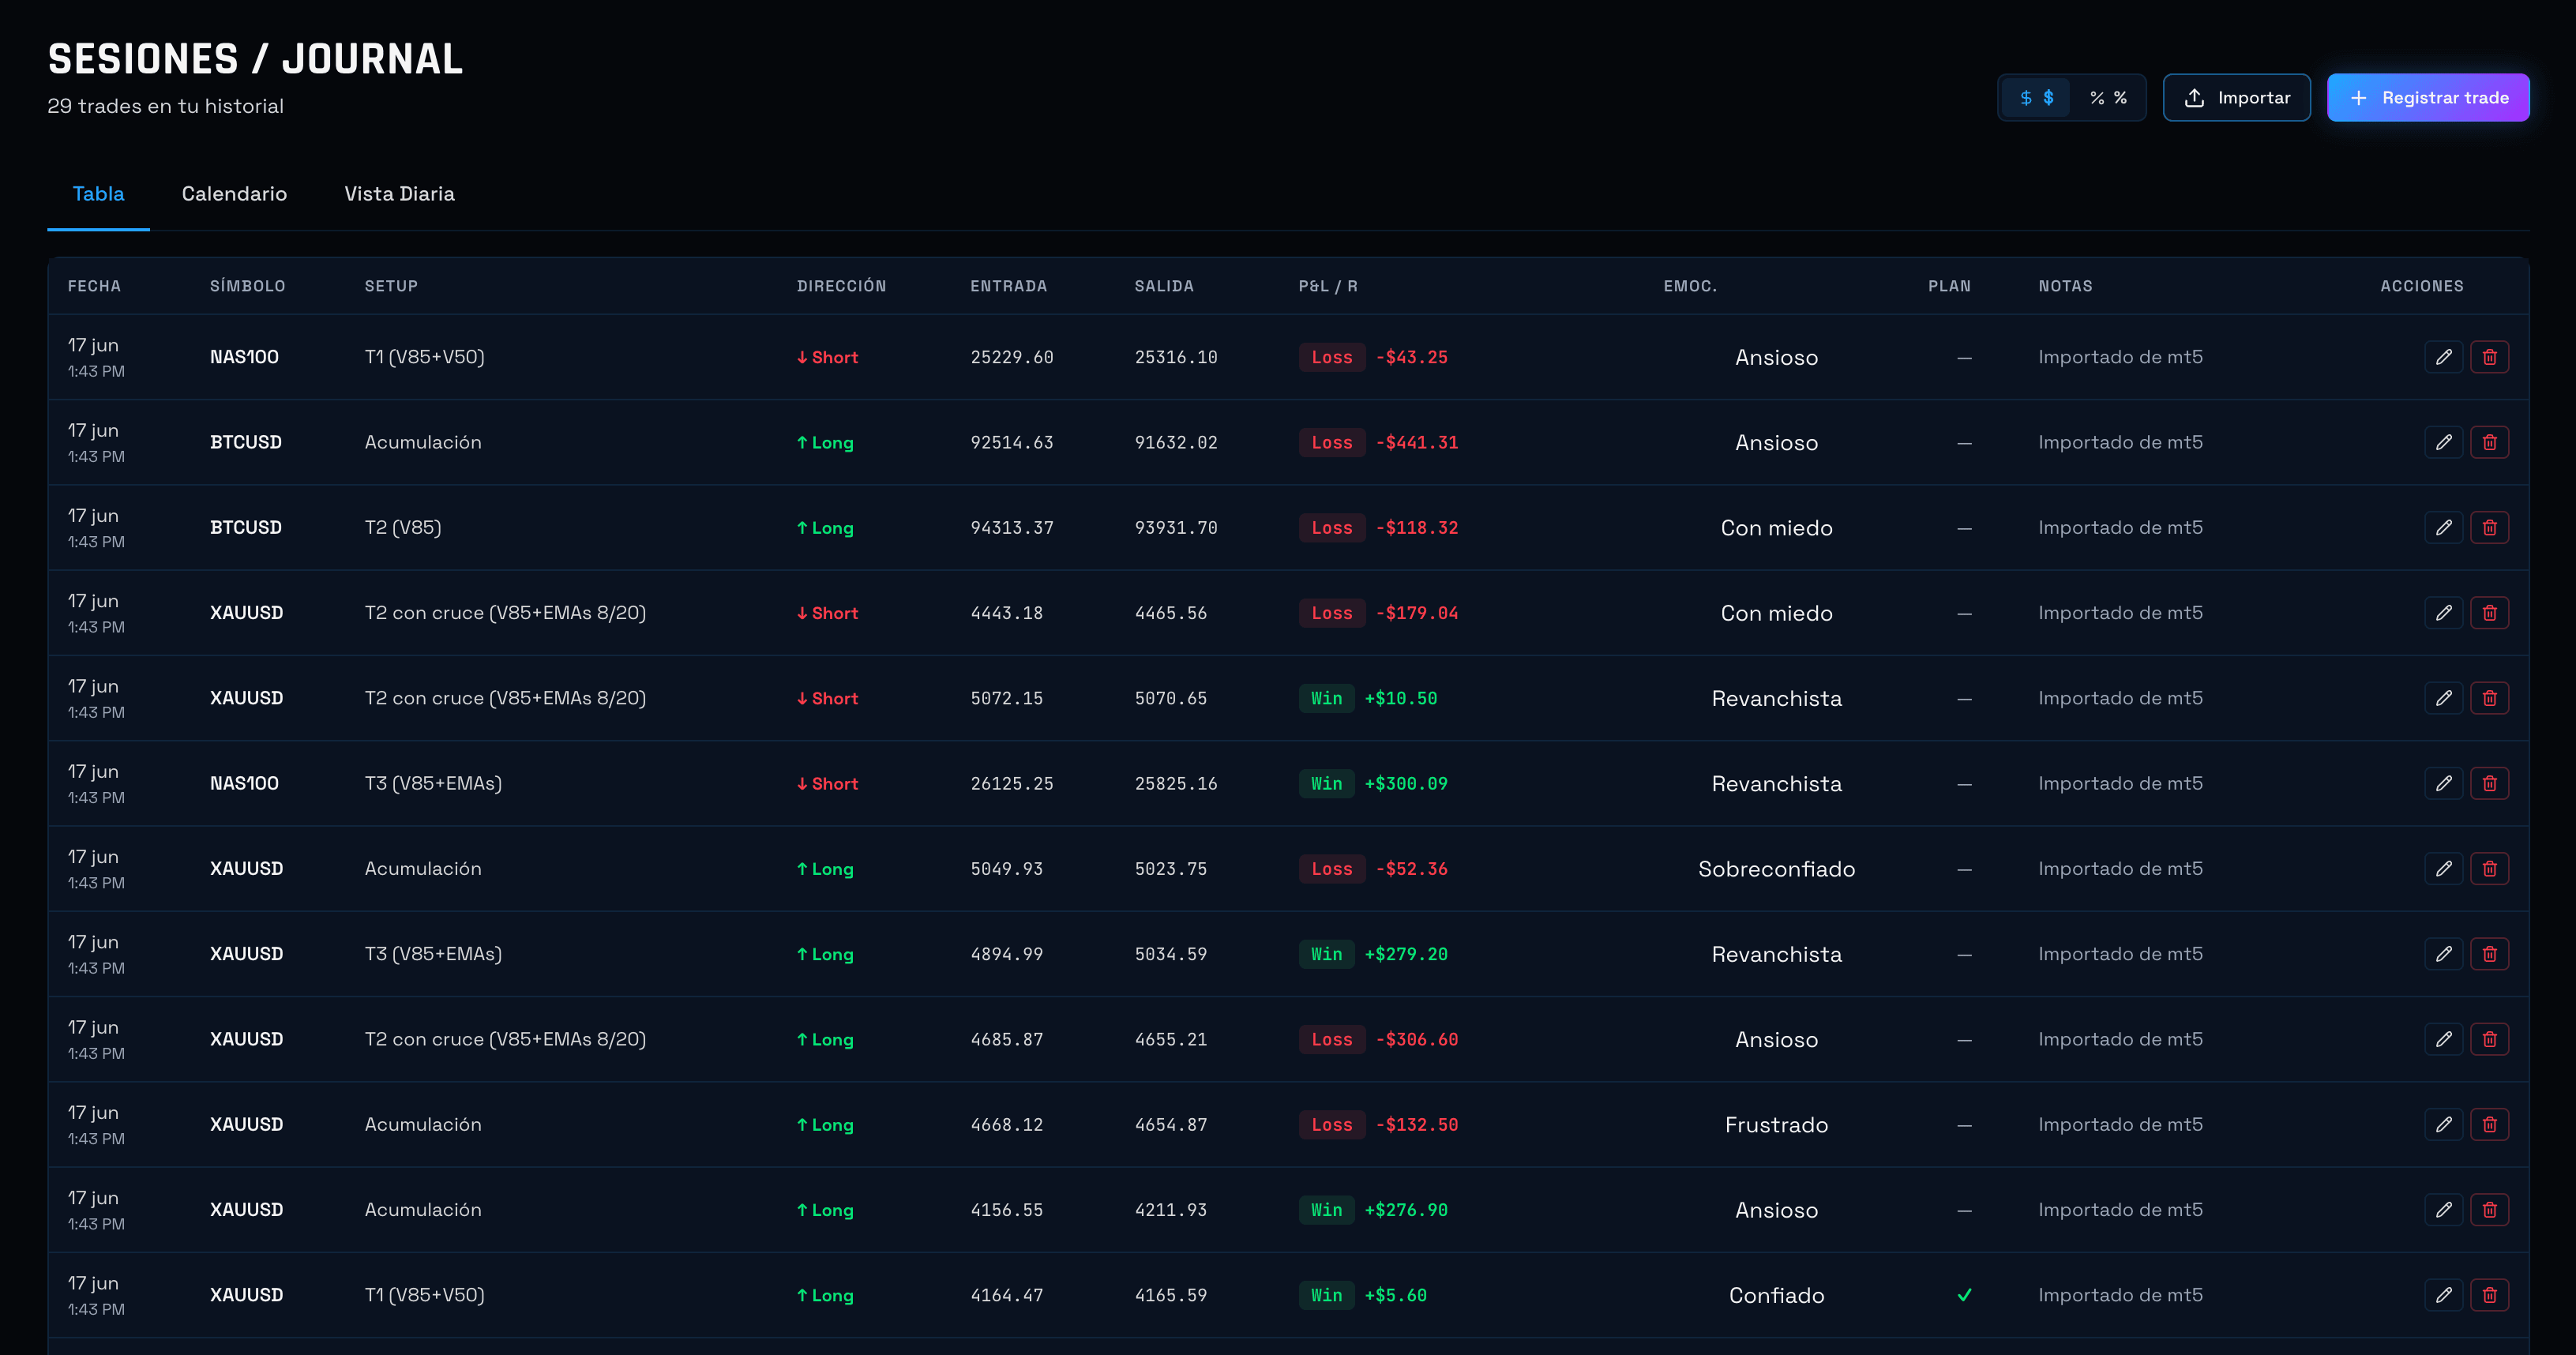Edit the XAUUSD trade with -$132.50 loss

(x=2443, y=1125)
